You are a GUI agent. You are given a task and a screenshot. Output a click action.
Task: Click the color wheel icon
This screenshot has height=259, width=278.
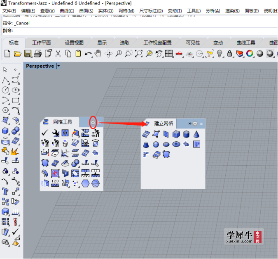(x=250, y=54)
